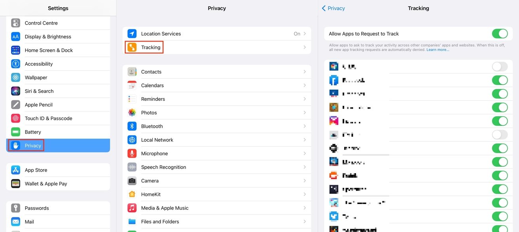Open Tracking row chevron

click(305, 47)
